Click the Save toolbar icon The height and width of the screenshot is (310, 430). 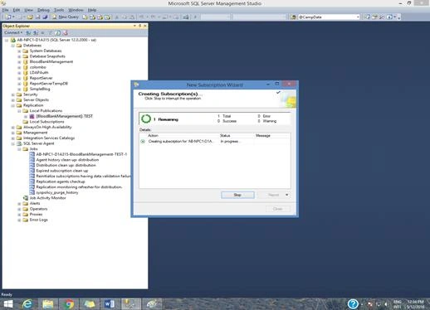coord(37,17)
